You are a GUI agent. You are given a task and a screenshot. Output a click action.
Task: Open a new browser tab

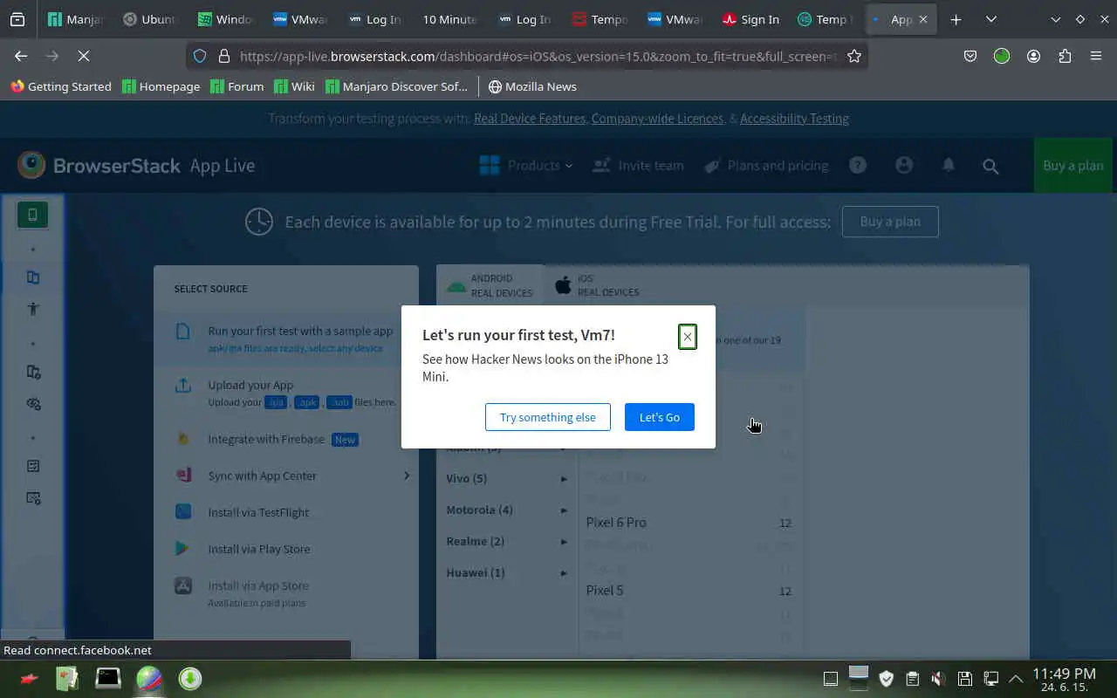956,19
